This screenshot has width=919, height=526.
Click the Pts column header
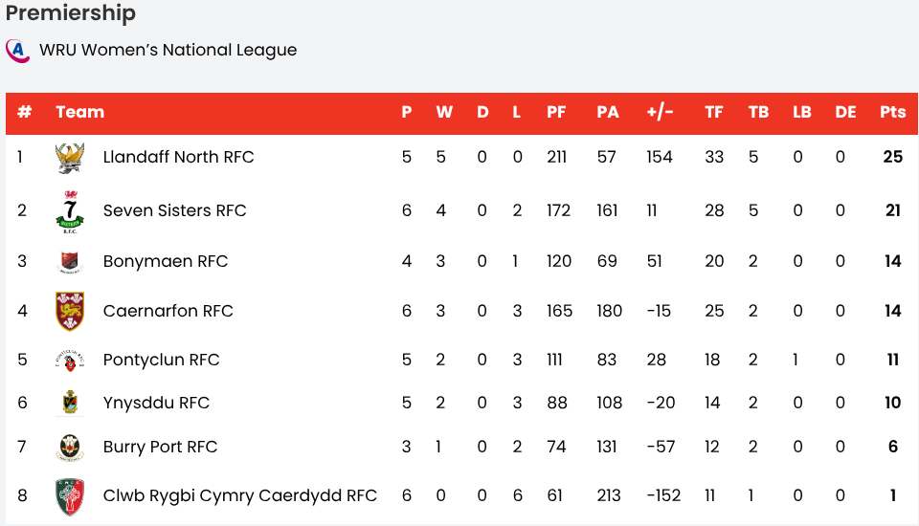pyautogui.click(x=892, y=112)
